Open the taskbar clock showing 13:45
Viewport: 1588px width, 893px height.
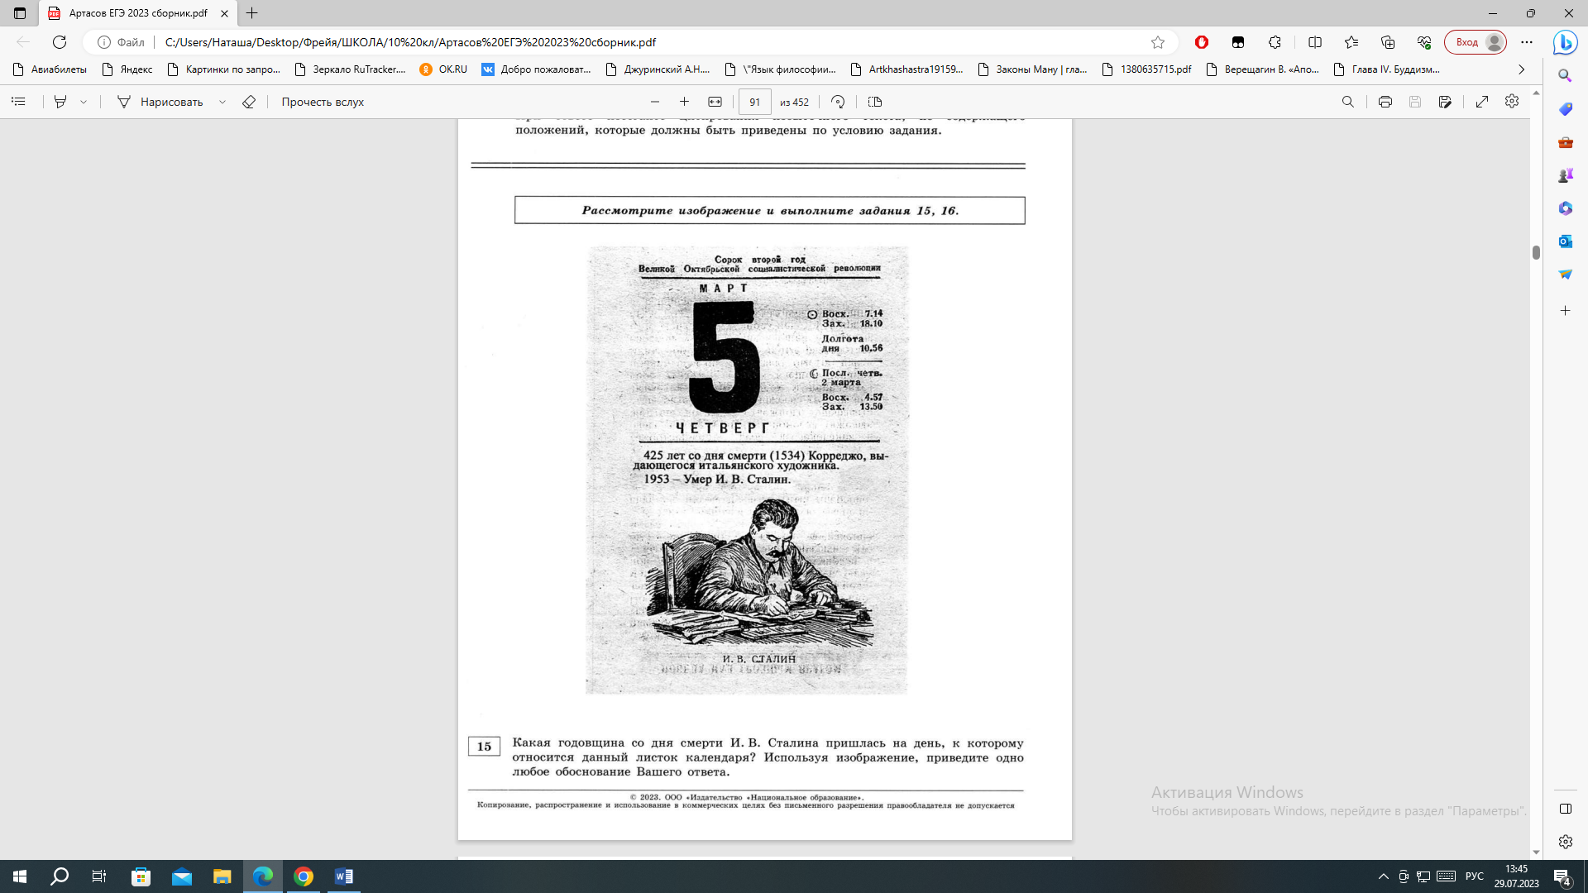point(1516,876)
